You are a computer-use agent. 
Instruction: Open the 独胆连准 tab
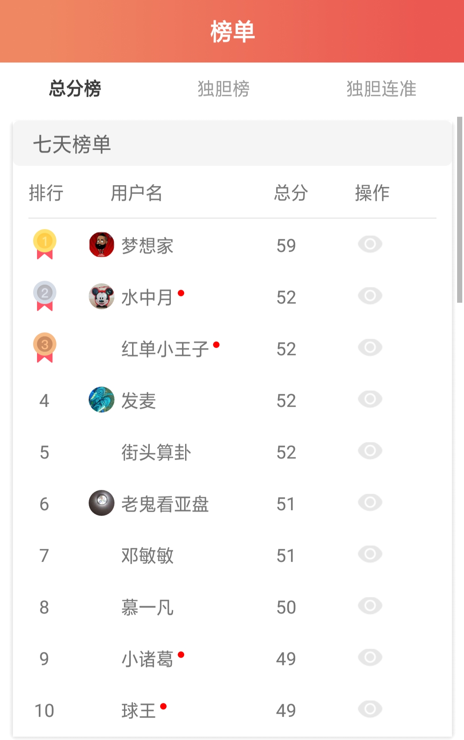(381, 89)
